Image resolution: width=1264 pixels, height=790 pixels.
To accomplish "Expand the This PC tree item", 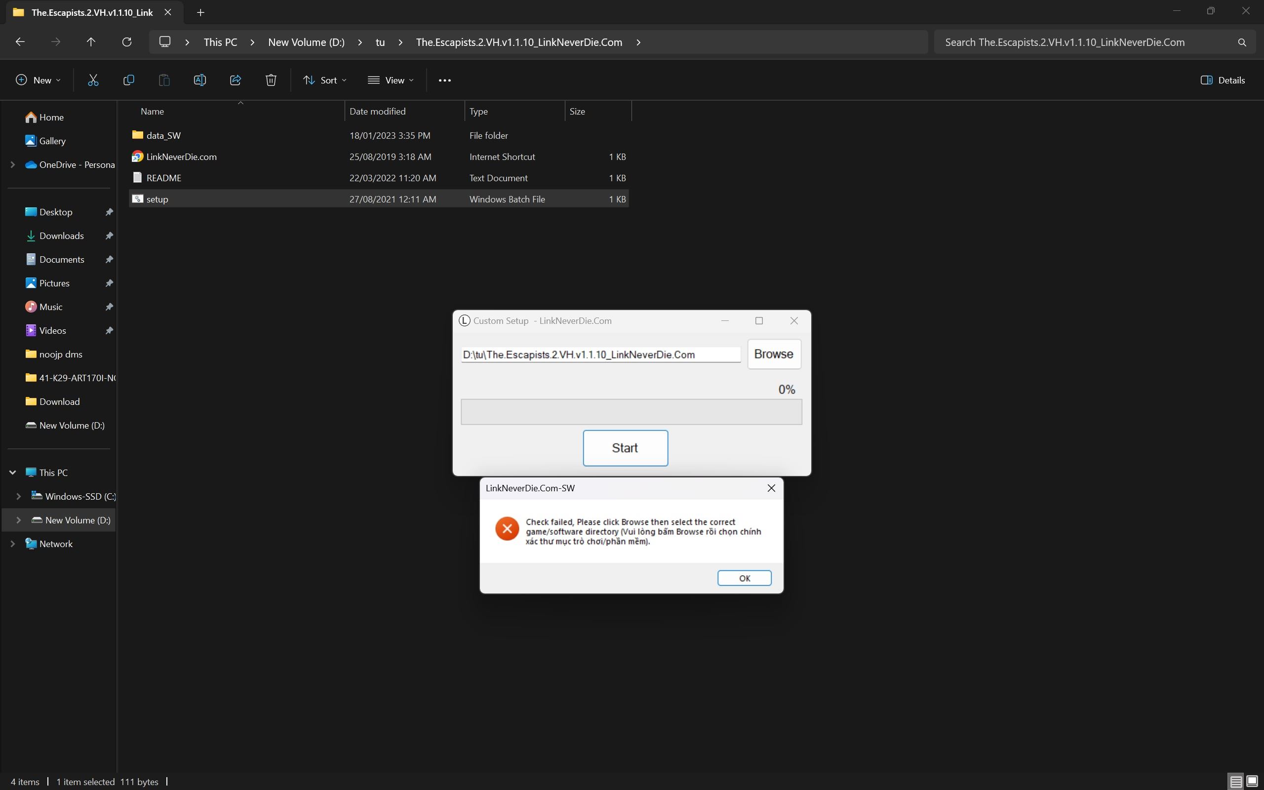I will pos(14,472).
